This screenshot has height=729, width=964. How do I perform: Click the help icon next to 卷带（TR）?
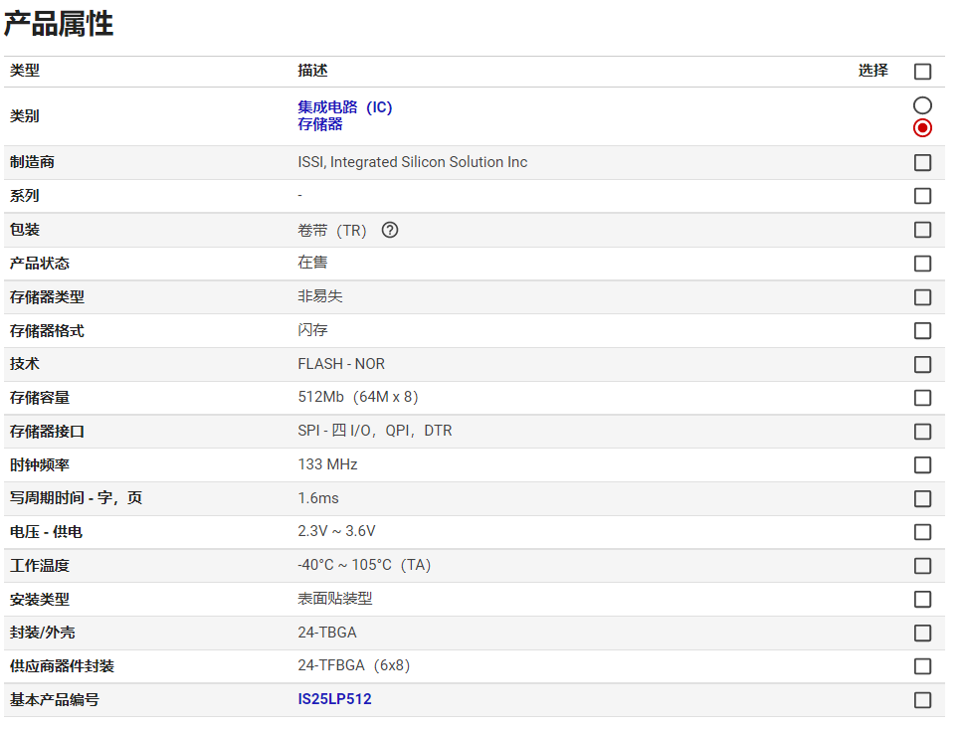coord(390,230)
